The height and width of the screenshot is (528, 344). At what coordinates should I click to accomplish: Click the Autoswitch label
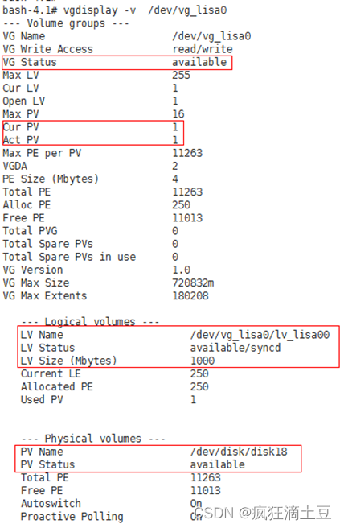(51, 503)
